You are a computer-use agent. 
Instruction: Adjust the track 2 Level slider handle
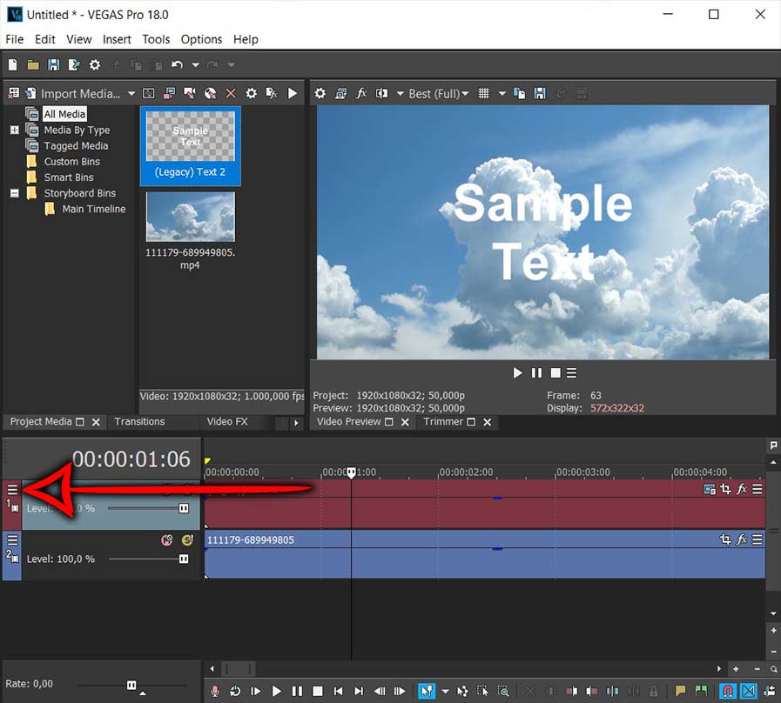pos(184,559)
